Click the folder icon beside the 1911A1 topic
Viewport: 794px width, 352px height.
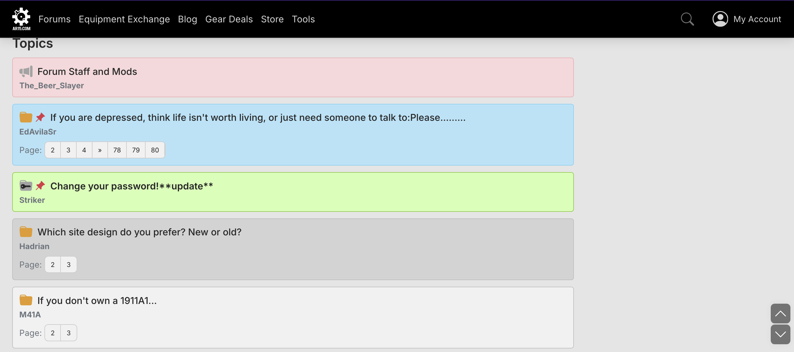26,300
